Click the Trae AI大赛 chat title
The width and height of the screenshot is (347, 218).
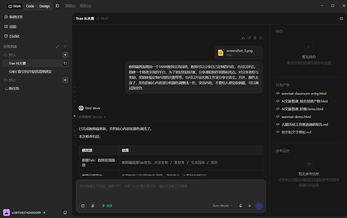(x=85, y=19)
